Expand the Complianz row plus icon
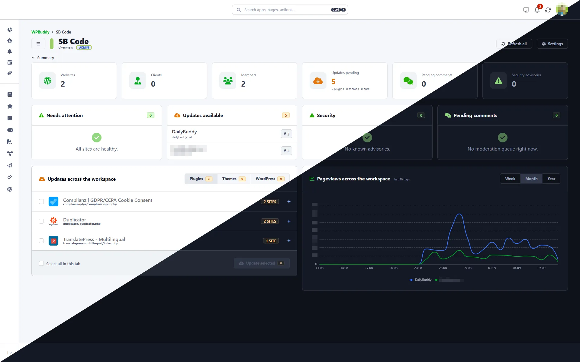The width and height of the screenshot is (580, 362). pos(289,202)
